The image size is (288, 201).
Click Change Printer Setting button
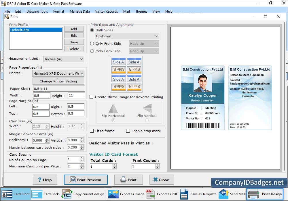pos(58,81)
